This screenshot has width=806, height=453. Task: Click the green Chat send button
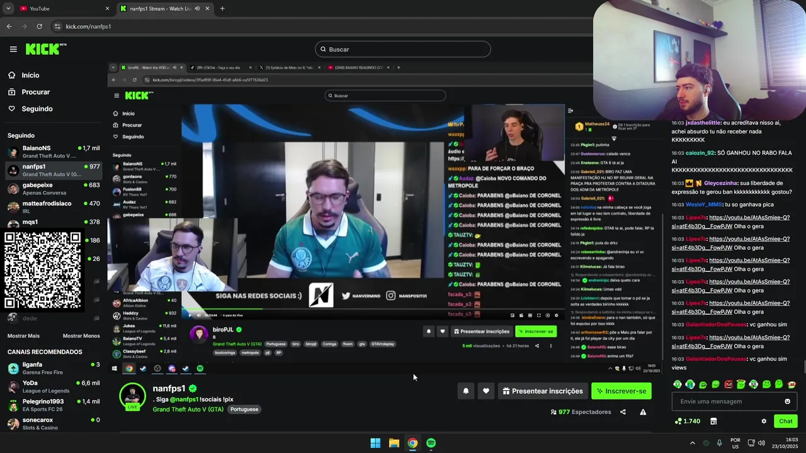pyautogui.click(x=786, y=421)
